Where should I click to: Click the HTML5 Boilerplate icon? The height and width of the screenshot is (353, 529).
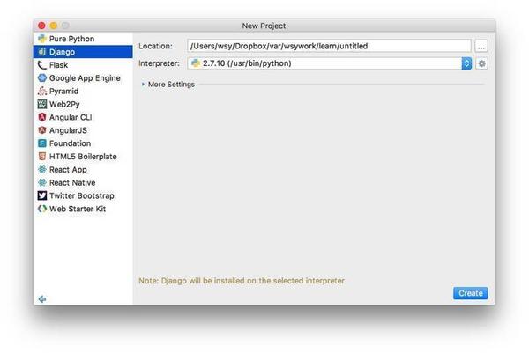(41, 157)
